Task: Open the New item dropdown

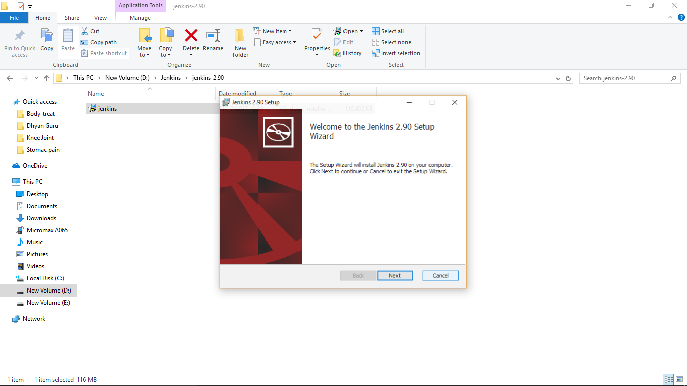Action: 273,31
